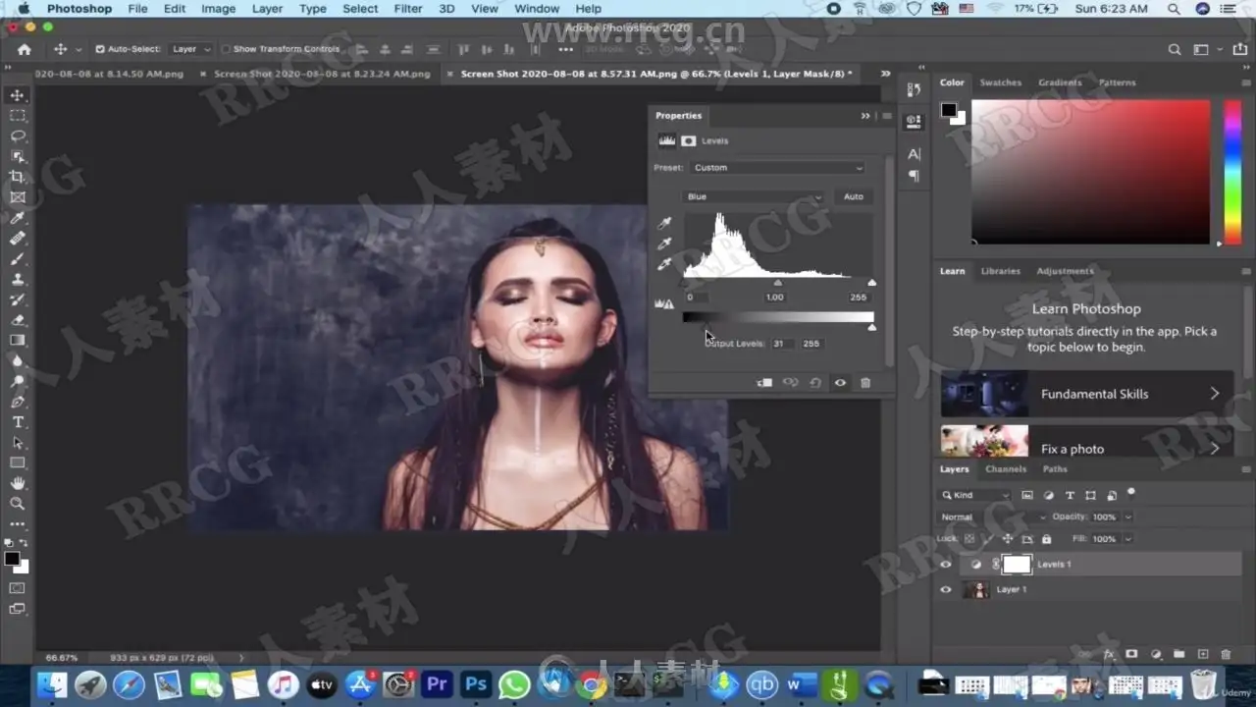Uncheck the Auto-Select checkbox
Screen dimensions: 1256x707
(100, 49)
